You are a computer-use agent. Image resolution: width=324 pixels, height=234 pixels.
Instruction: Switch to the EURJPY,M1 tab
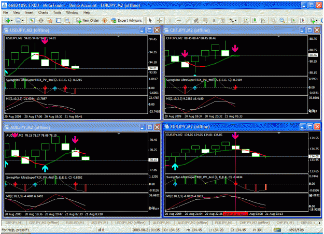224,223
